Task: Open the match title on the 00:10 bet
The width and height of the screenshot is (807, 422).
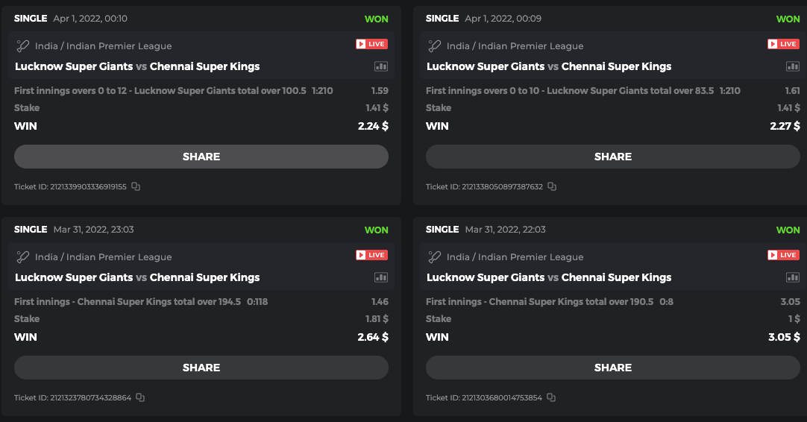Action: coord(137,66)
